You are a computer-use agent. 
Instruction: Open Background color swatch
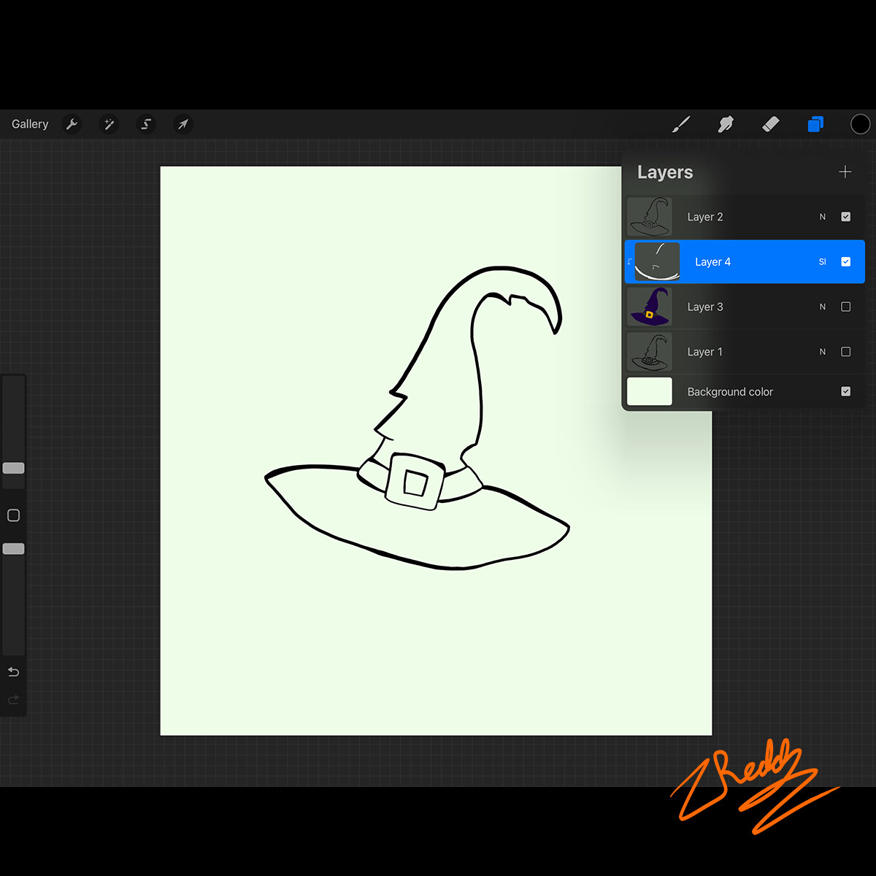pos(650,391)
